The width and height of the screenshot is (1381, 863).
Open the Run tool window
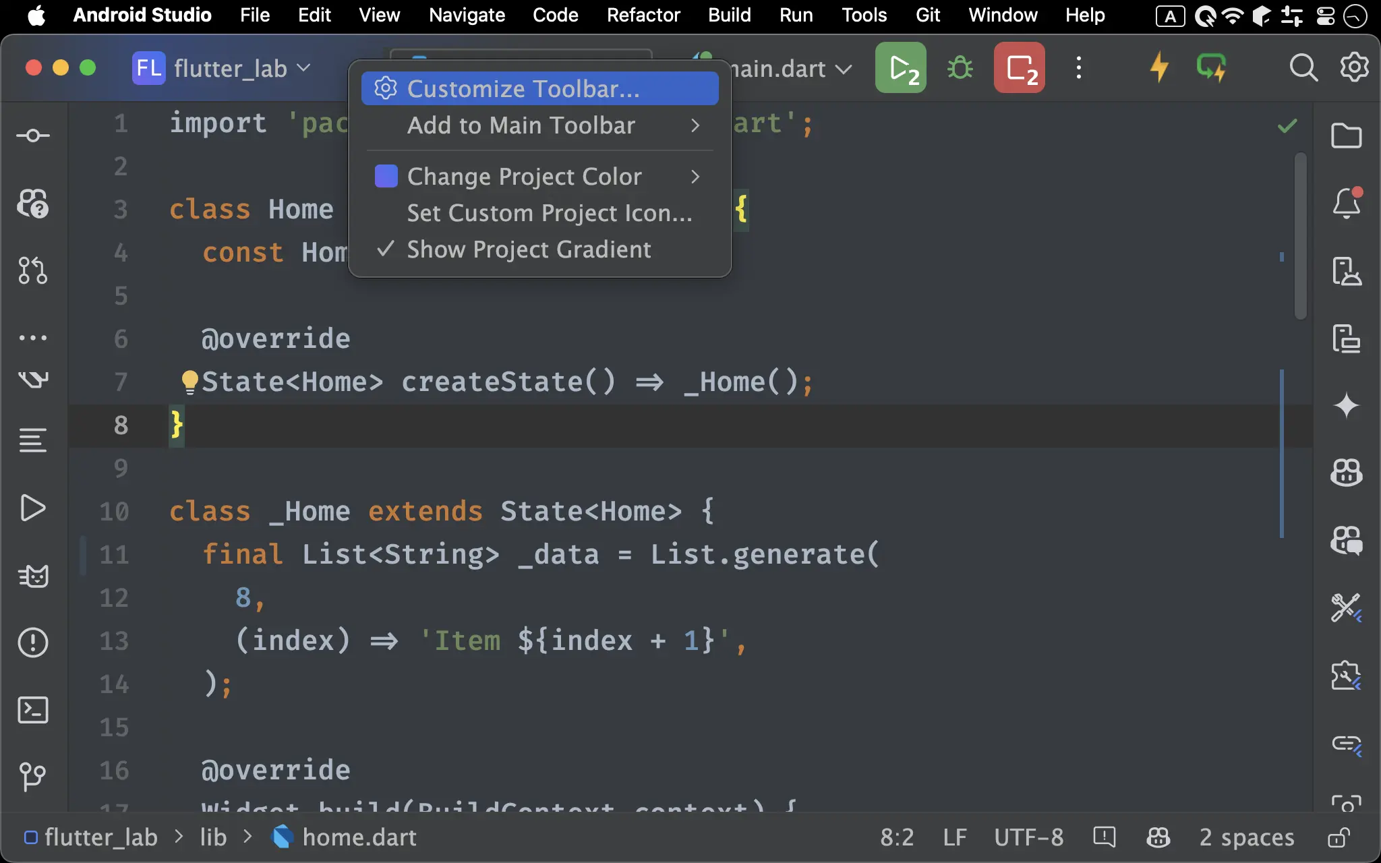pos(33,508)
